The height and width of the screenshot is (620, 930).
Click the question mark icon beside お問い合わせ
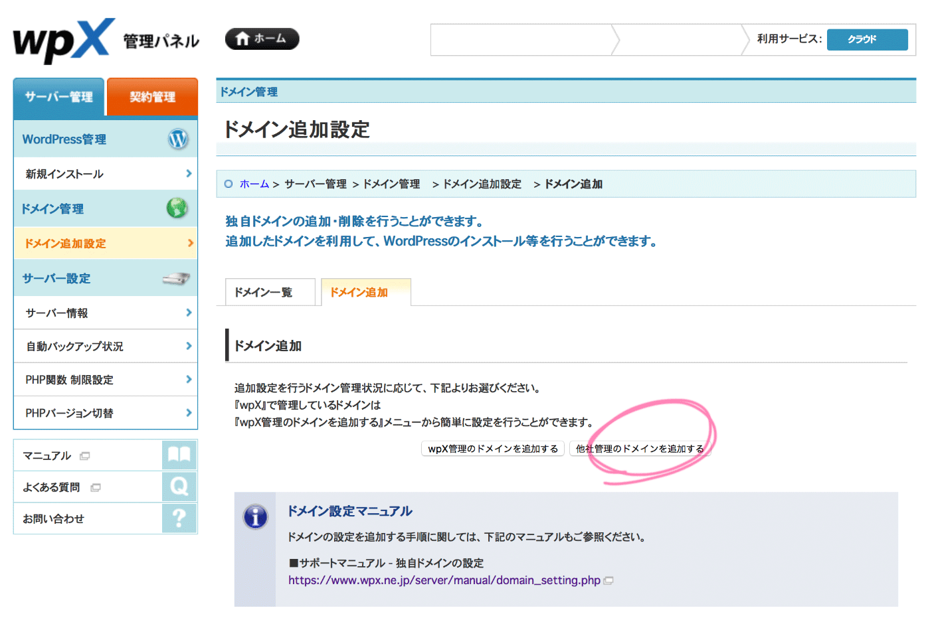(179, 518)
